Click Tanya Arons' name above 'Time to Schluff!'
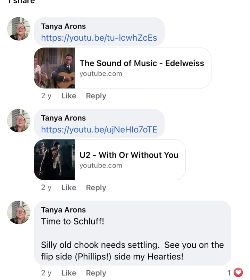This screenshot has width=250, height=280. click(x=63, y=210)
